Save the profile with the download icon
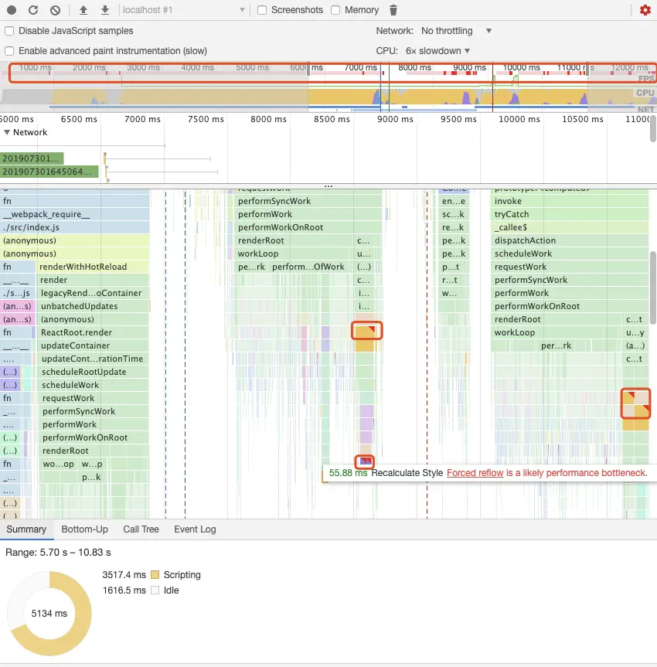Screen dimensions: 657x667 tap(104, 10)
